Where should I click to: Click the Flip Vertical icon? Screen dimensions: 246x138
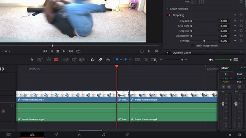click(201, 2)
